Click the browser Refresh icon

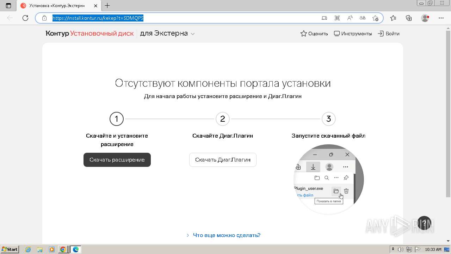pos(25,18)
